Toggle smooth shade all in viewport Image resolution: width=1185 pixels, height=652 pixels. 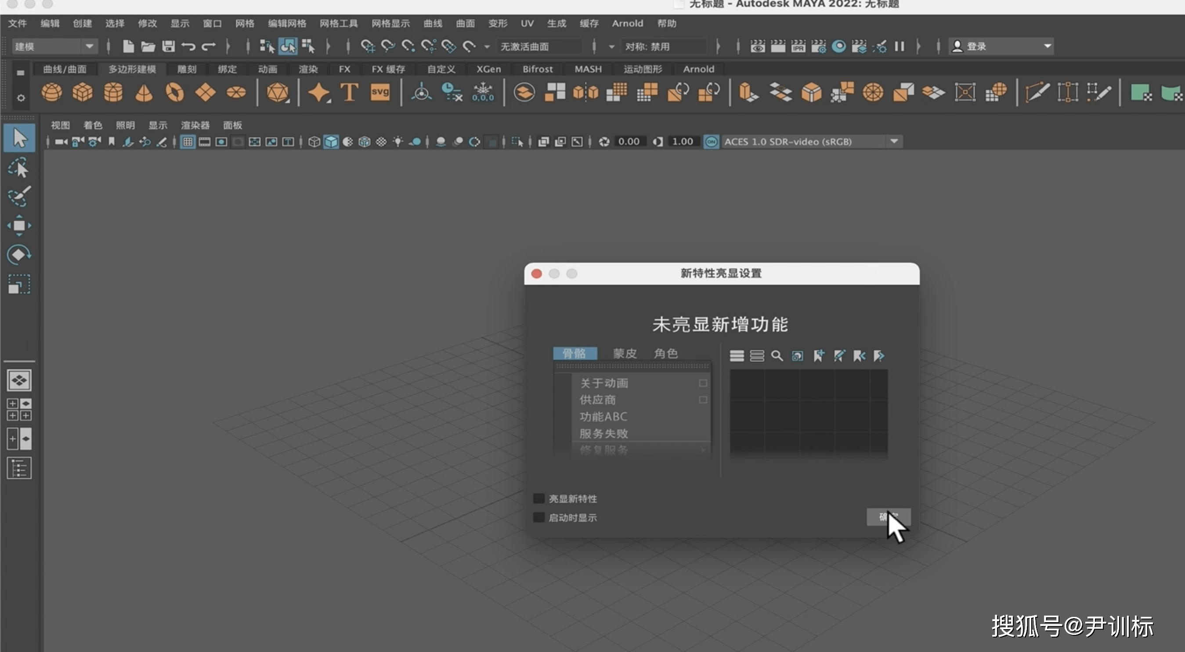point(331,142)
